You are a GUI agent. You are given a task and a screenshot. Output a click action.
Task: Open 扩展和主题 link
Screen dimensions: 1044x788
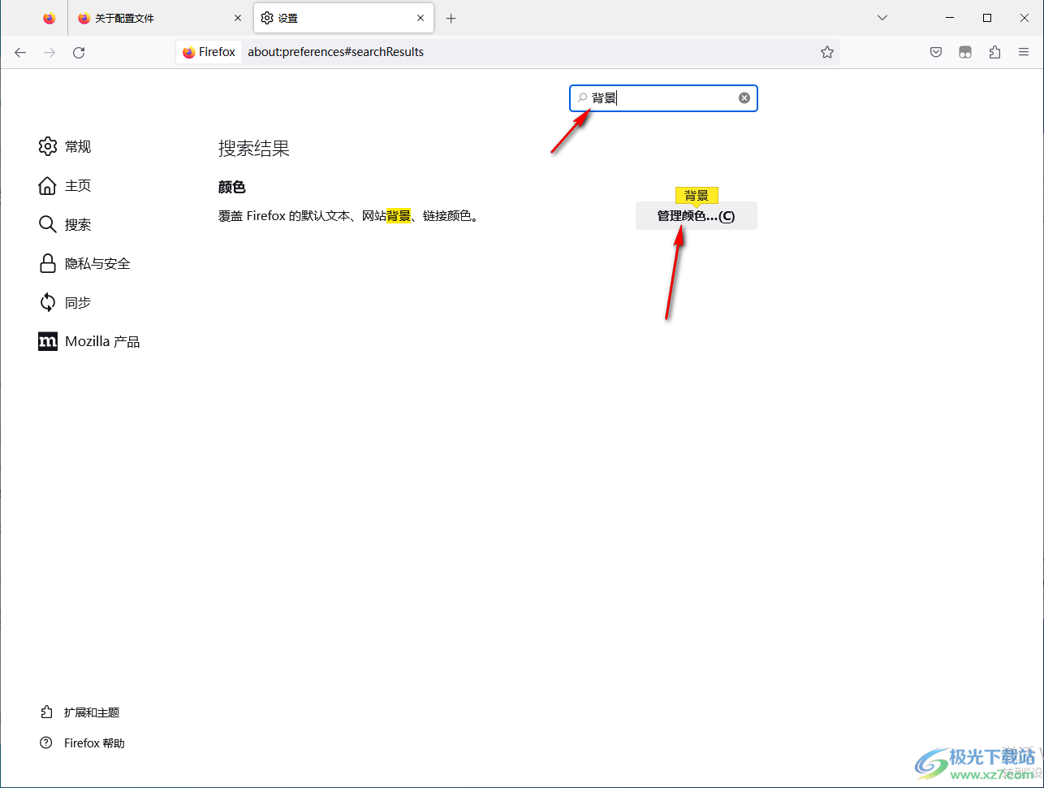(80, 712)
